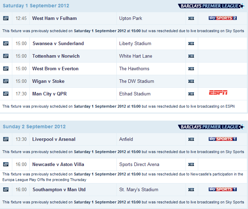Click the calendar icon beside West Ham v Fulham
This screenshot has height=209, width=248.
click(x=6, y=18)
